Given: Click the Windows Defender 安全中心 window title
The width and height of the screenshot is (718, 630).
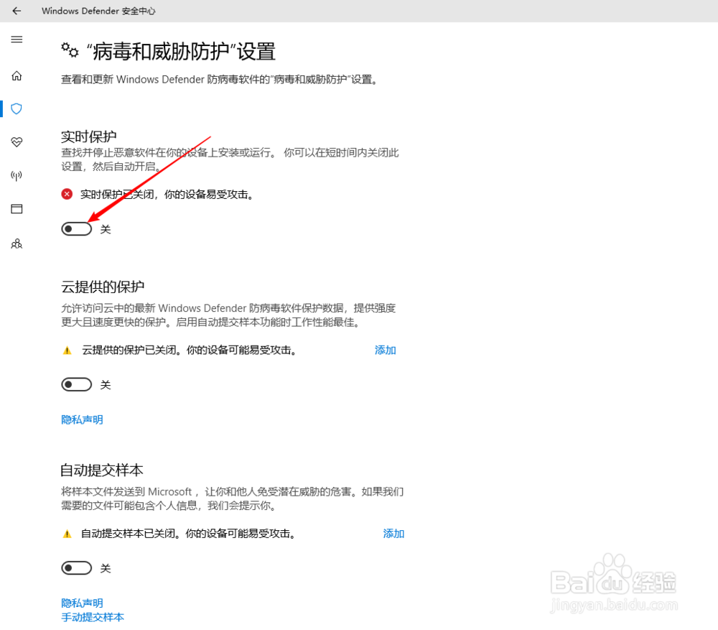Looking at the screenshot, I should coord(98,11).
